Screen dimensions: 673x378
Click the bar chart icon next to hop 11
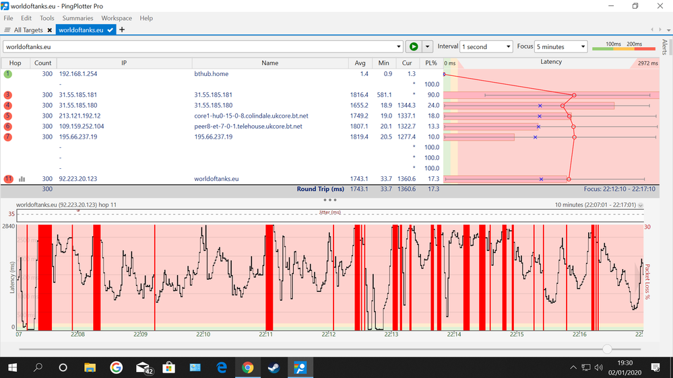click(22, 179)
